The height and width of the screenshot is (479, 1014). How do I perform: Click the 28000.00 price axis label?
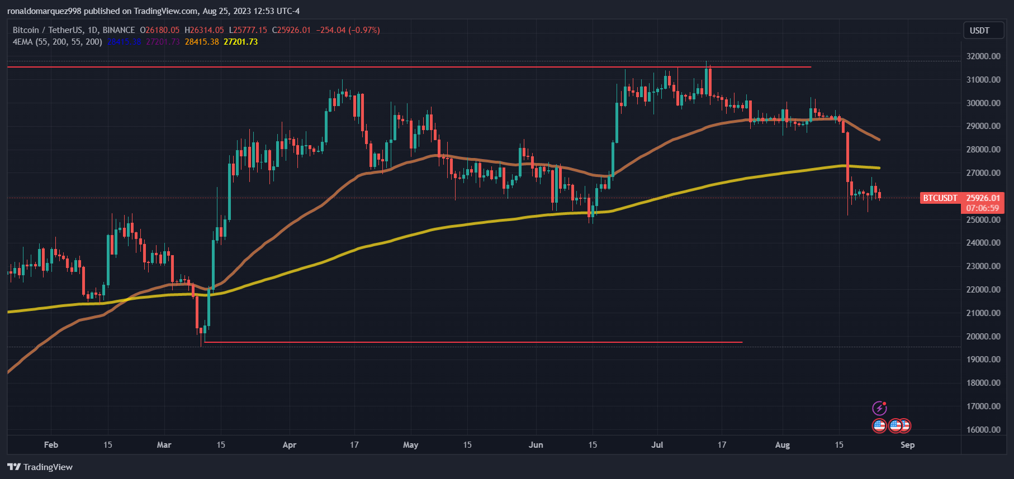pos(983,150)
